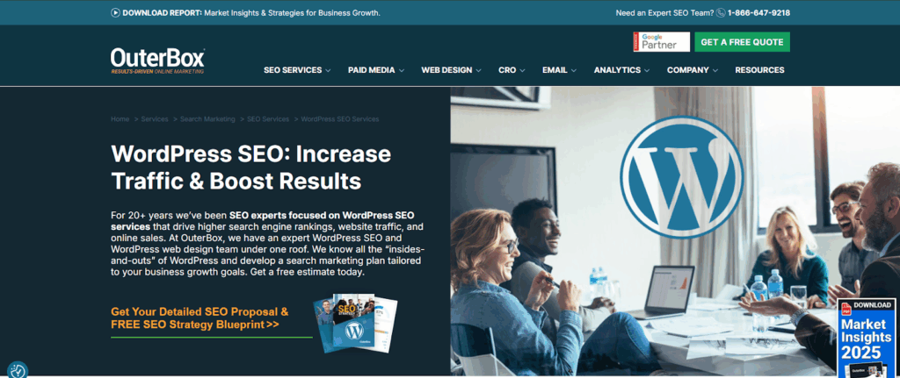Expand the Paid Media dropdown menu
The height and width of the screenshot is (378, 900).
coord(376,70)
